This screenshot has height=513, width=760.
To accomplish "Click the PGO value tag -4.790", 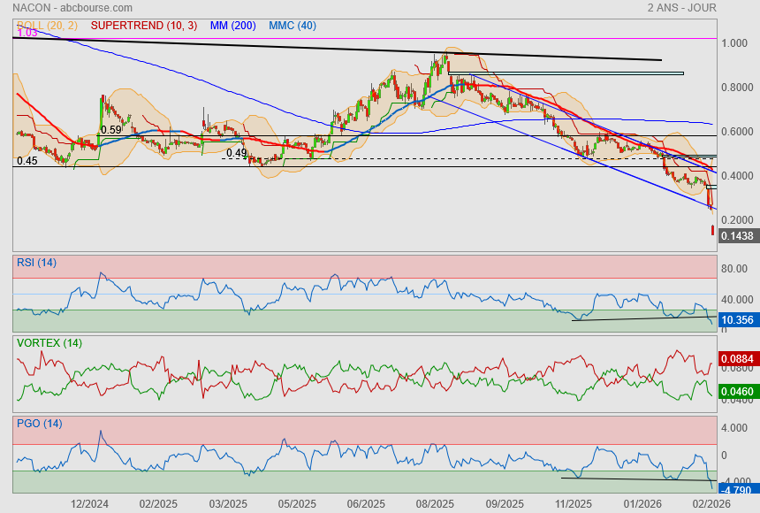I will (x=735, y=488).
